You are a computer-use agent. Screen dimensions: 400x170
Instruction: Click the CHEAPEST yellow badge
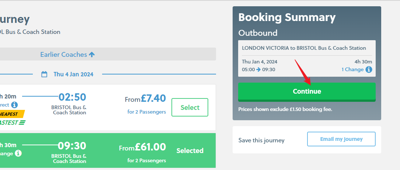coord(11,114)
